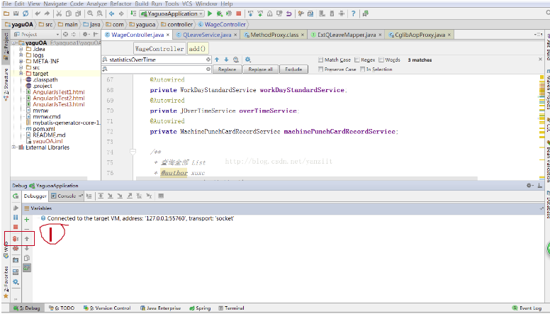Click the Cut scissors icon
The image size is (550, 314).
[59, 13]
